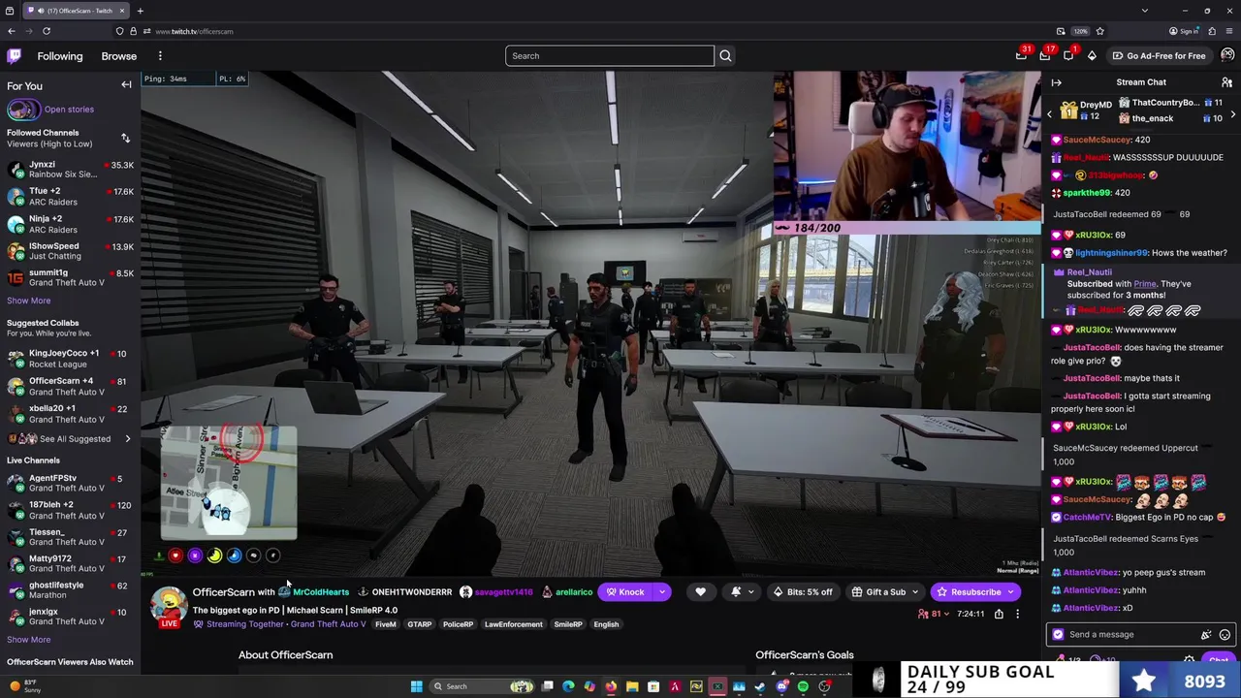Open Jynxzi's channel in the sidebar
The width and height of the screenshot is (1241, 698).
[70, 170]
